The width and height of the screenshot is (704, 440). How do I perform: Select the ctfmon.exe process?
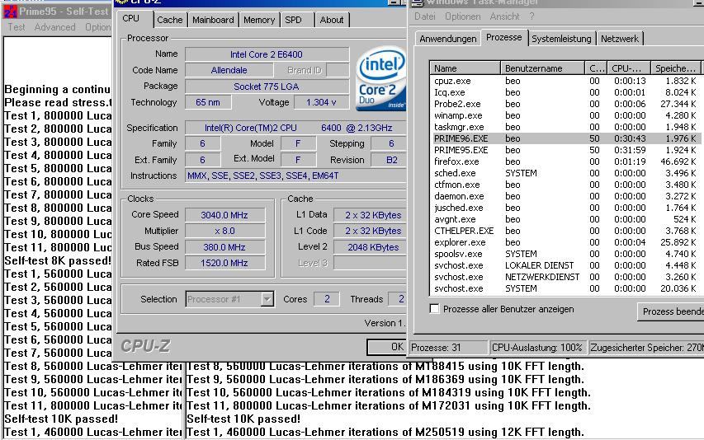(565, 185)
